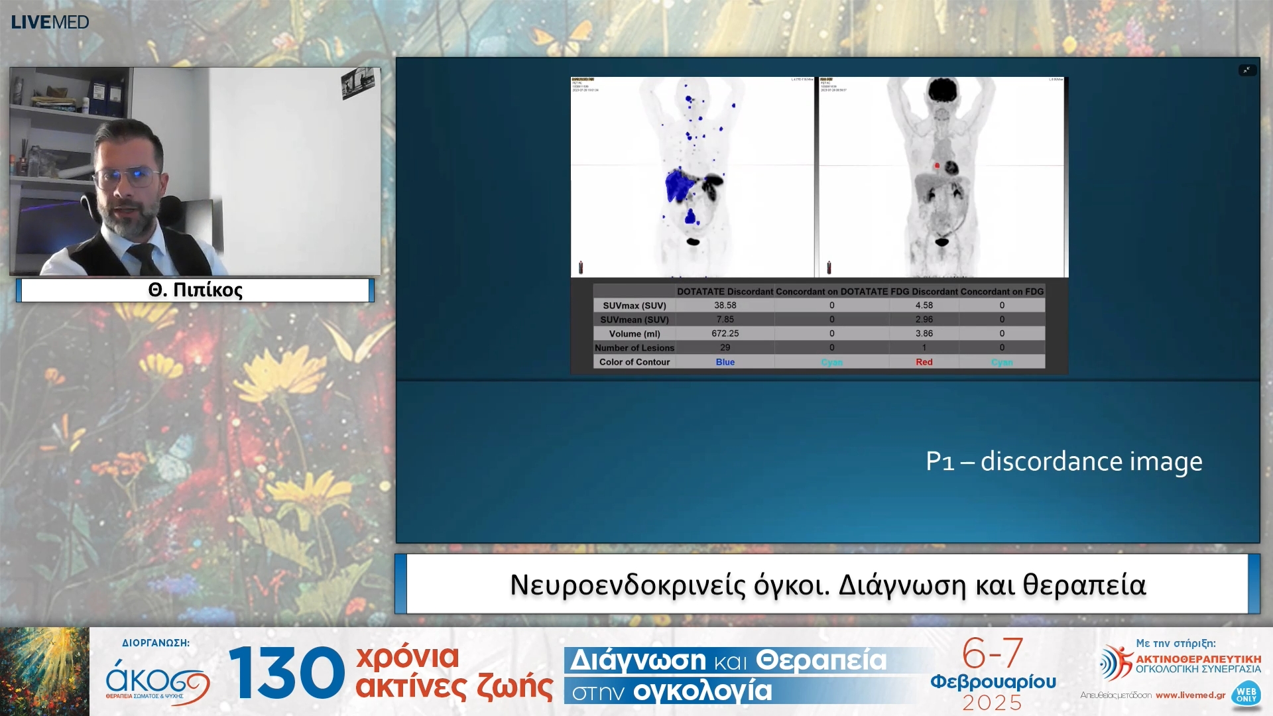Click the collapse fullscreen icon on slide

[1247, 70]
